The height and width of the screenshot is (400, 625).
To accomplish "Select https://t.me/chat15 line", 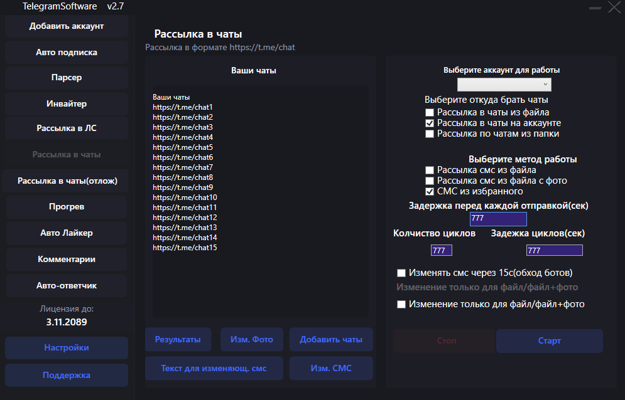I will 185,248.
